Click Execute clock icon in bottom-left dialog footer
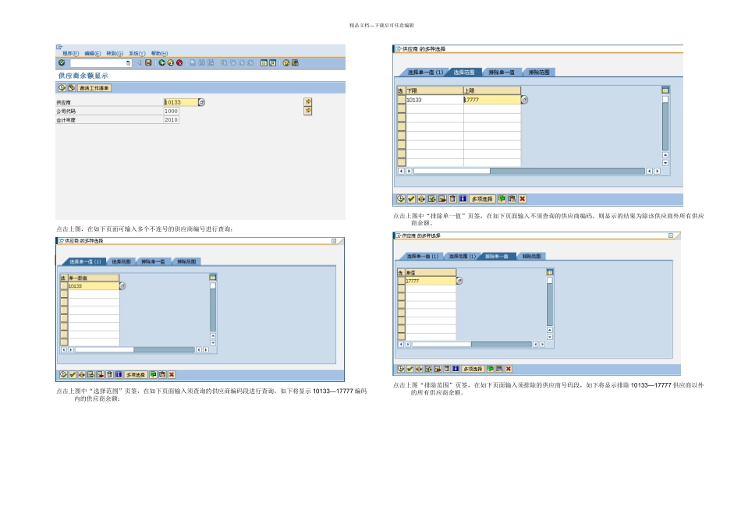Viewport: 741px width, 524px height. tap(63, 375)
